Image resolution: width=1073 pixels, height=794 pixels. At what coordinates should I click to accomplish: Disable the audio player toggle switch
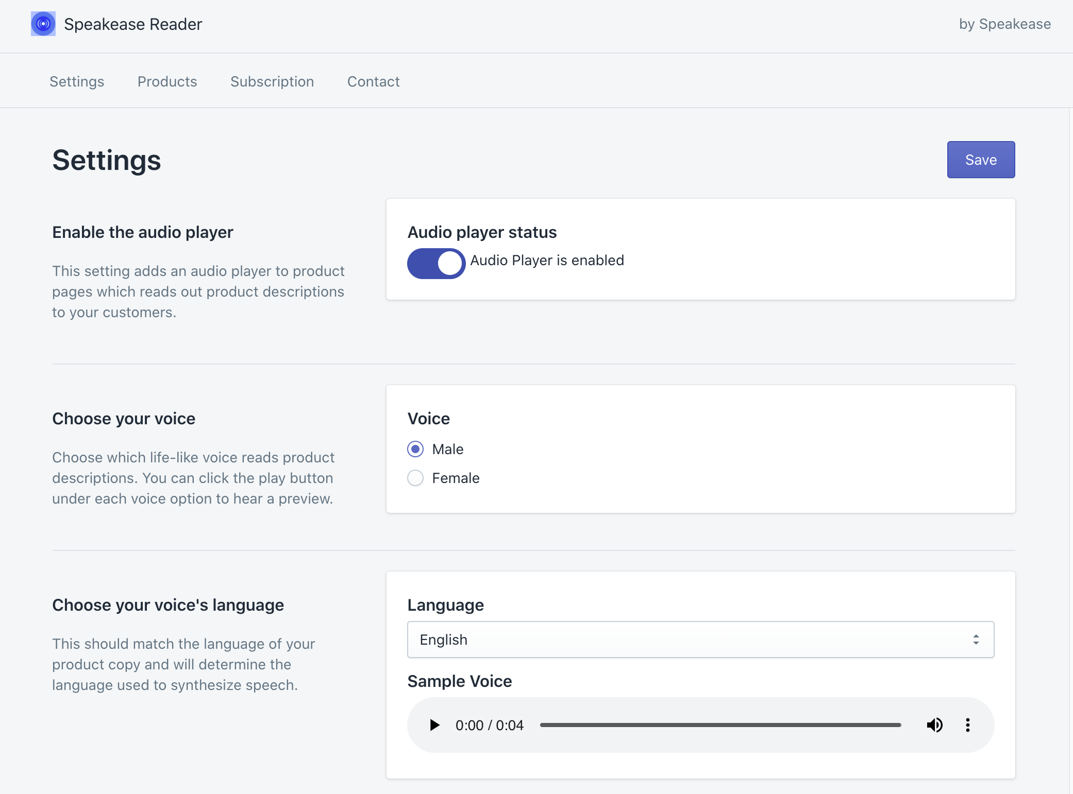click(436, 263)
